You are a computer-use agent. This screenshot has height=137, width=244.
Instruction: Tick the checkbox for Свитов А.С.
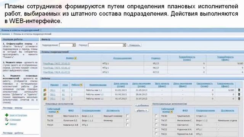(x=156, y=125)
